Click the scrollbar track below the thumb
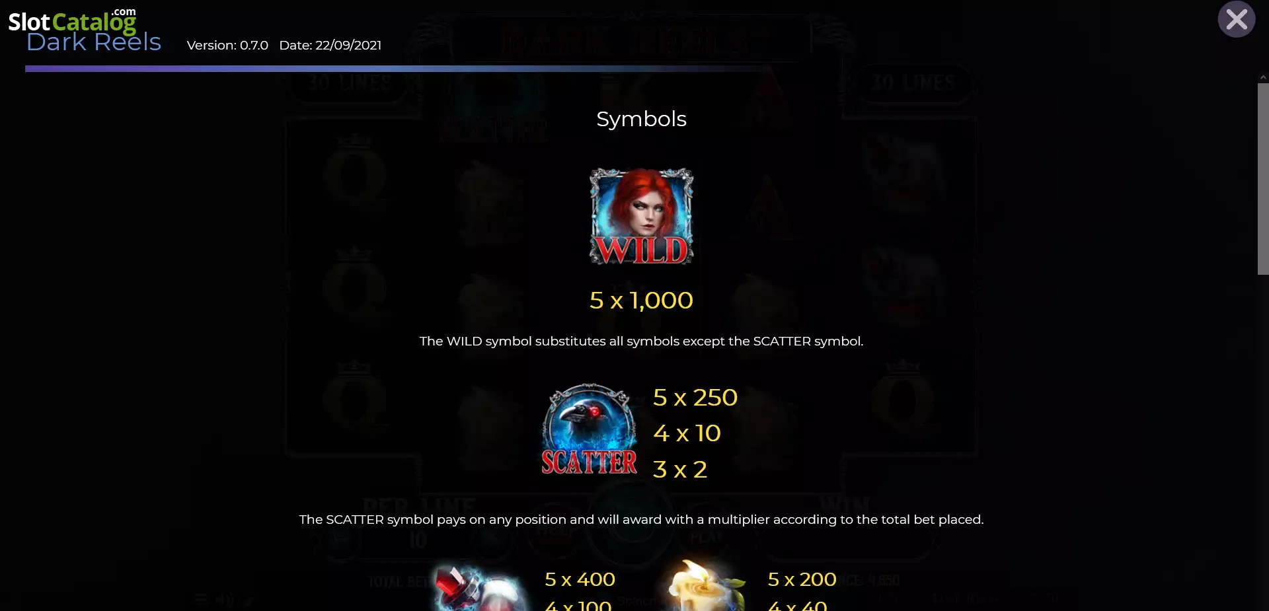The image size is (1269, 611). click(1263, 443)
